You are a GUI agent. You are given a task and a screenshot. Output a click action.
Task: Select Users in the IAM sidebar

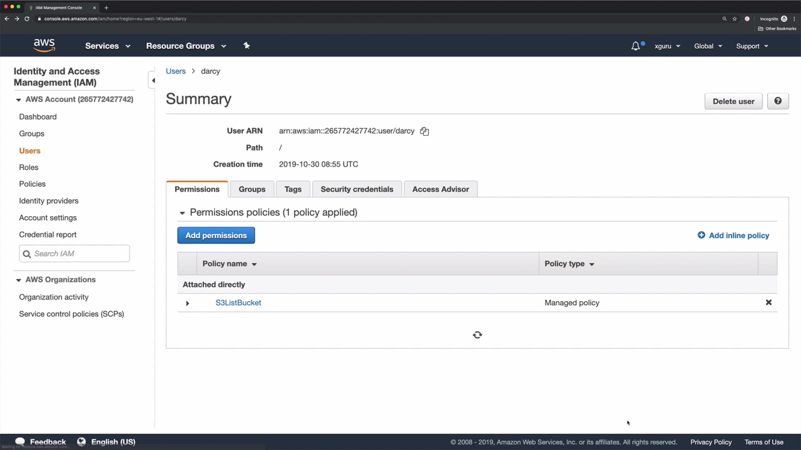pyautogui.click(x=29, y=151)
